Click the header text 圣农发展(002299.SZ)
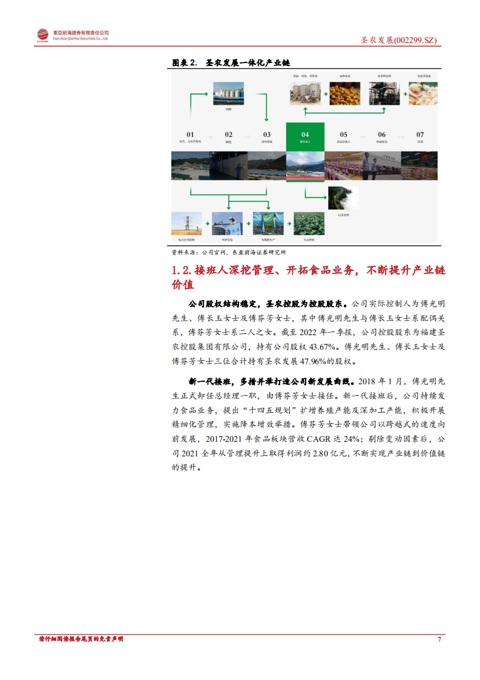480x680 pixels. [x=398, y=40]
